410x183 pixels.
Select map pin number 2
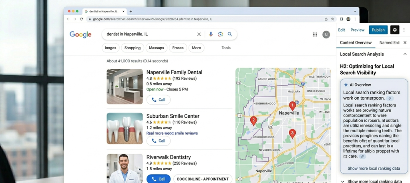coord(253,121)
